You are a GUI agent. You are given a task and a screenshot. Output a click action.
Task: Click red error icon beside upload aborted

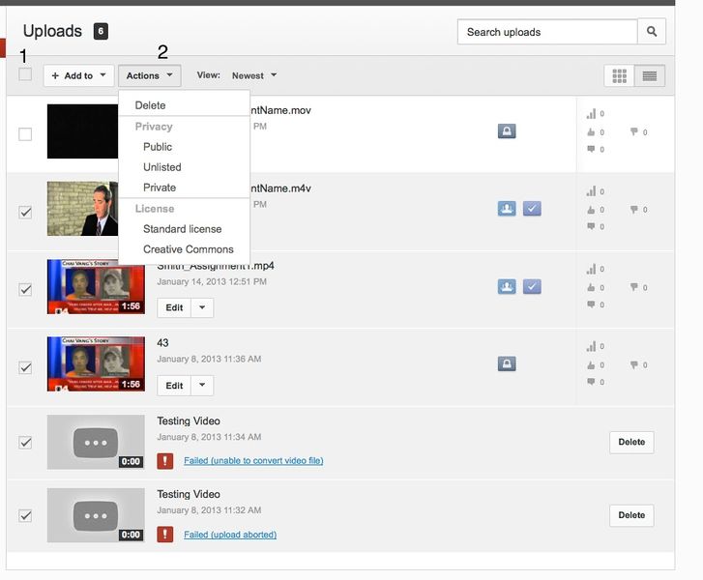pos(165,535)
